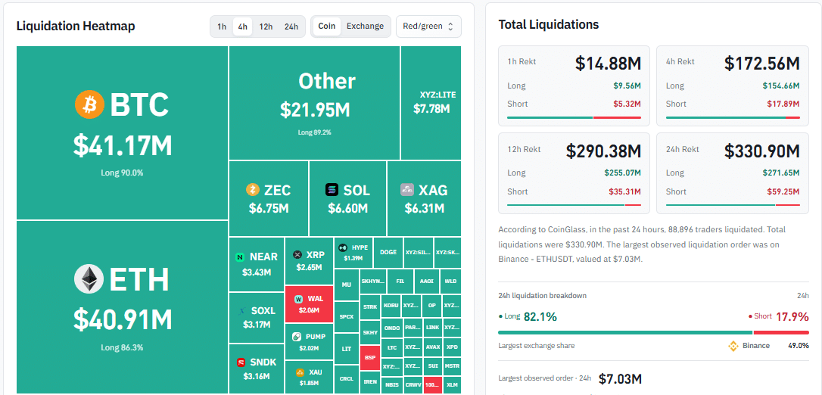This screenshot has height=395, width=822.
Task: Click the STRK heatmap tile
Action: coord(370,306)
